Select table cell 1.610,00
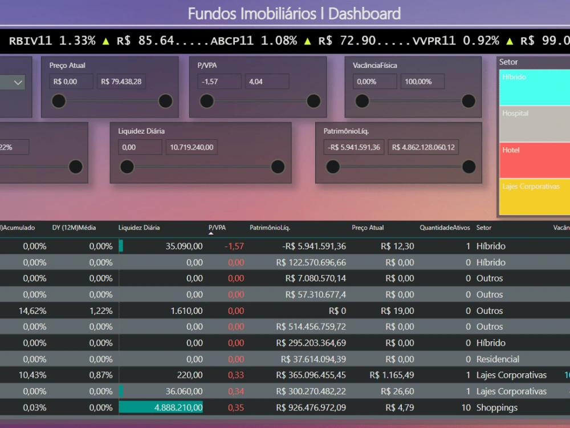Image resolution: width=570 pixels, height=428 pixels. [186, 311]
